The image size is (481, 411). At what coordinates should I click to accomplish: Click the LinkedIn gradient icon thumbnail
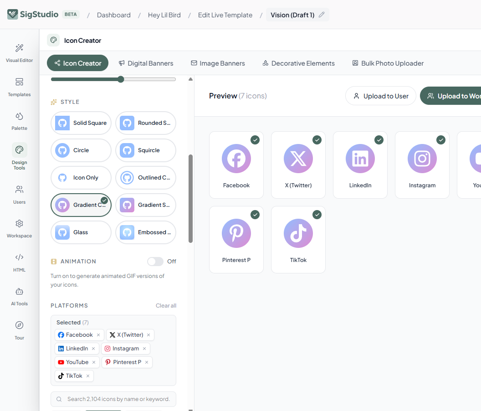click(x=360, y=159)
